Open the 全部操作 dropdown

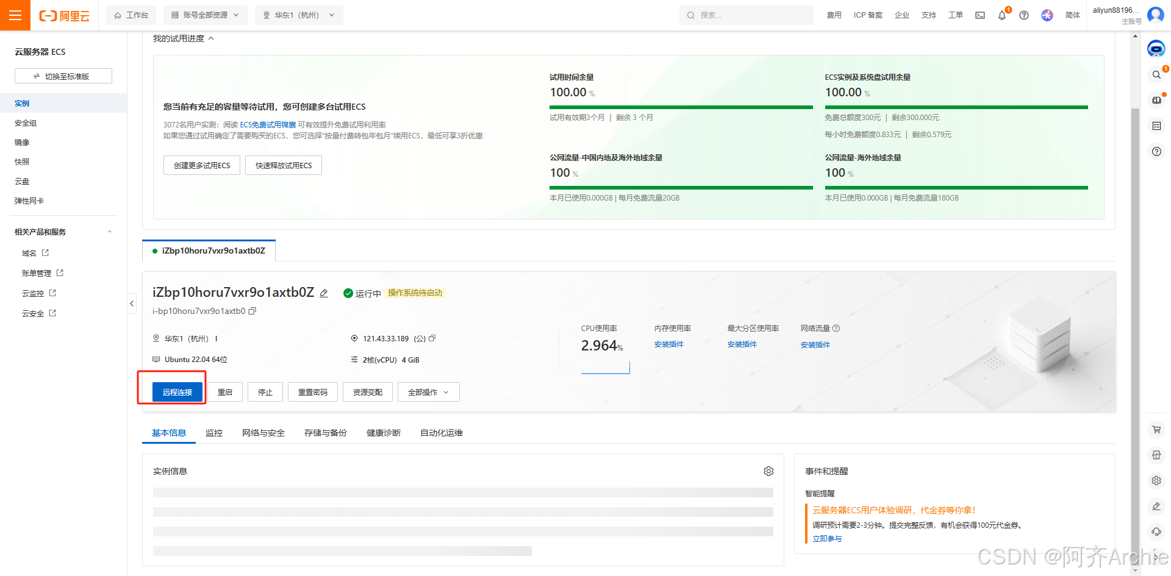(429, 392)
